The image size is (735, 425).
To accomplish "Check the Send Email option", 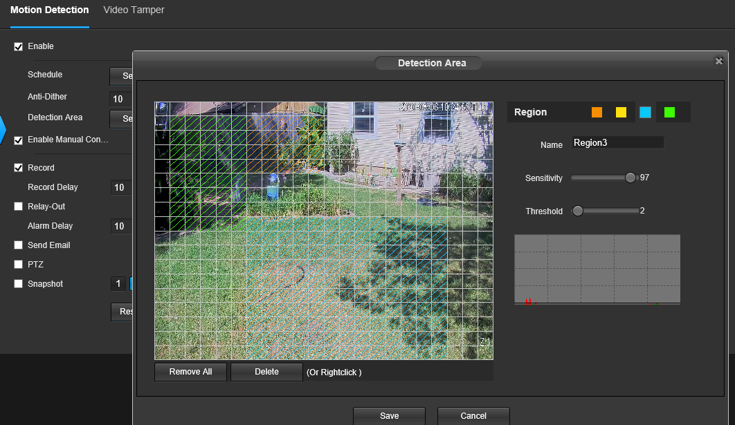I will (18, 245).
